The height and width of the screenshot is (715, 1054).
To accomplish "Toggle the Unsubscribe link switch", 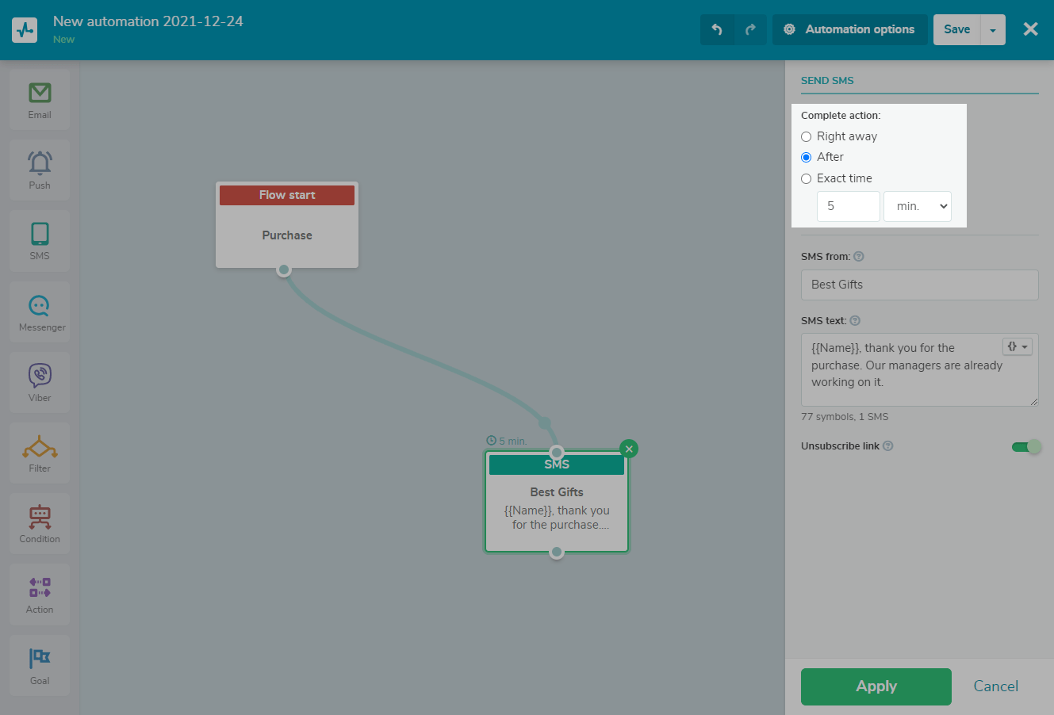I will 1025,446.
